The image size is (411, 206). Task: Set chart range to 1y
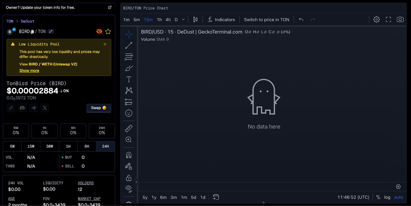pyautogui.click(x=154, y=197)
